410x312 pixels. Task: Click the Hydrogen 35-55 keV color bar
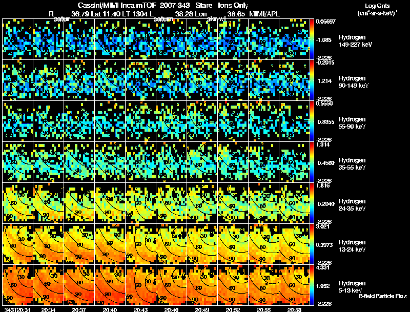(x=312, y=162)
